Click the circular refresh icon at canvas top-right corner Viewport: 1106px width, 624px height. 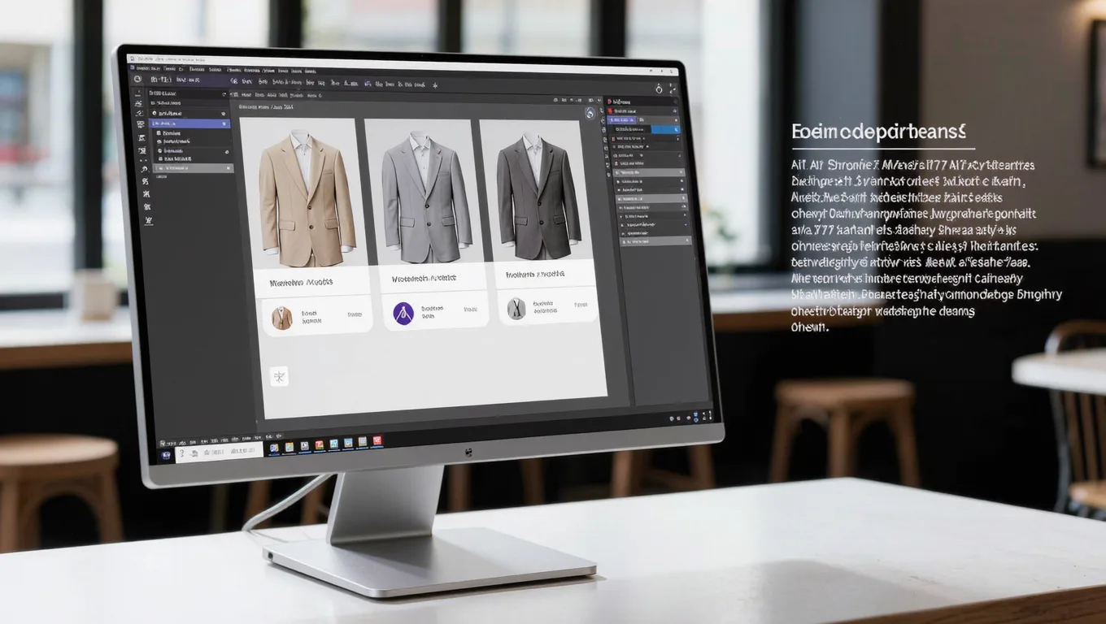tap(590, 115)
